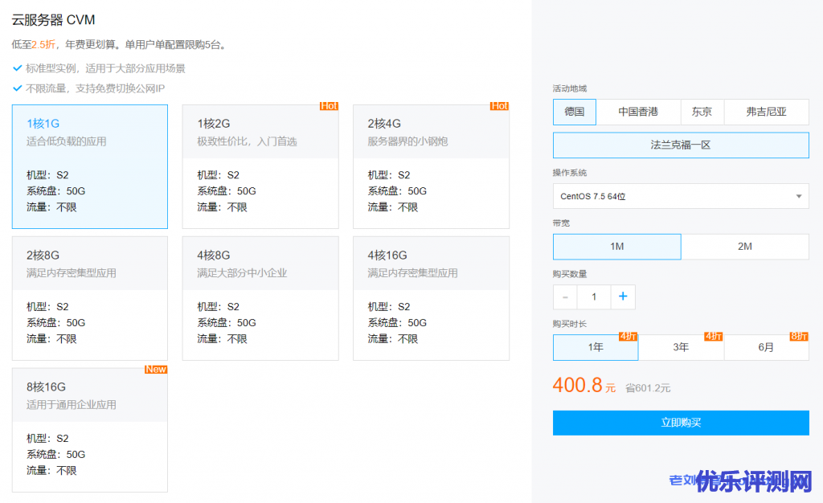Open the CentOS 7.5 64位 dropdown arrow

click(x=798, y=196)
